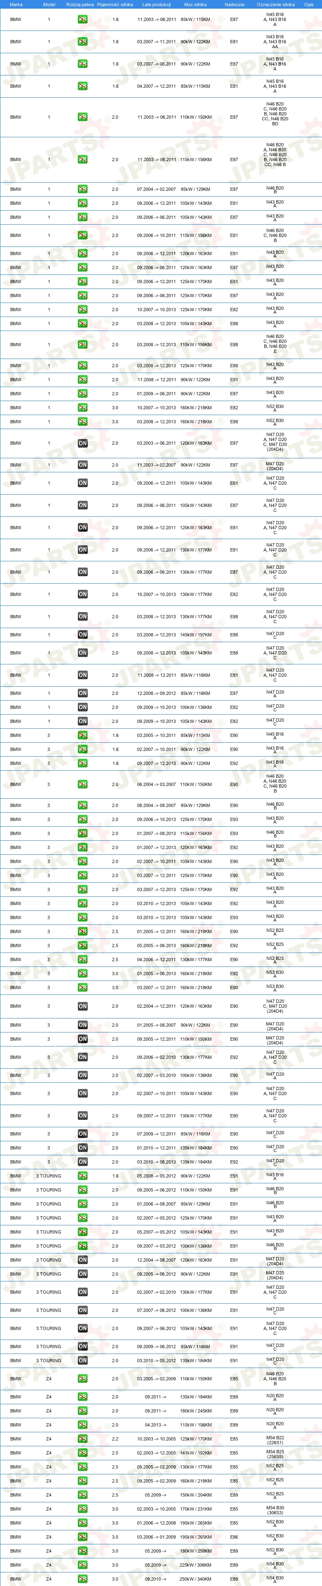
Task: Click petrol icon in Touring 09.2007 -> 03.2012 row
Action: (x=82, y=1246)
